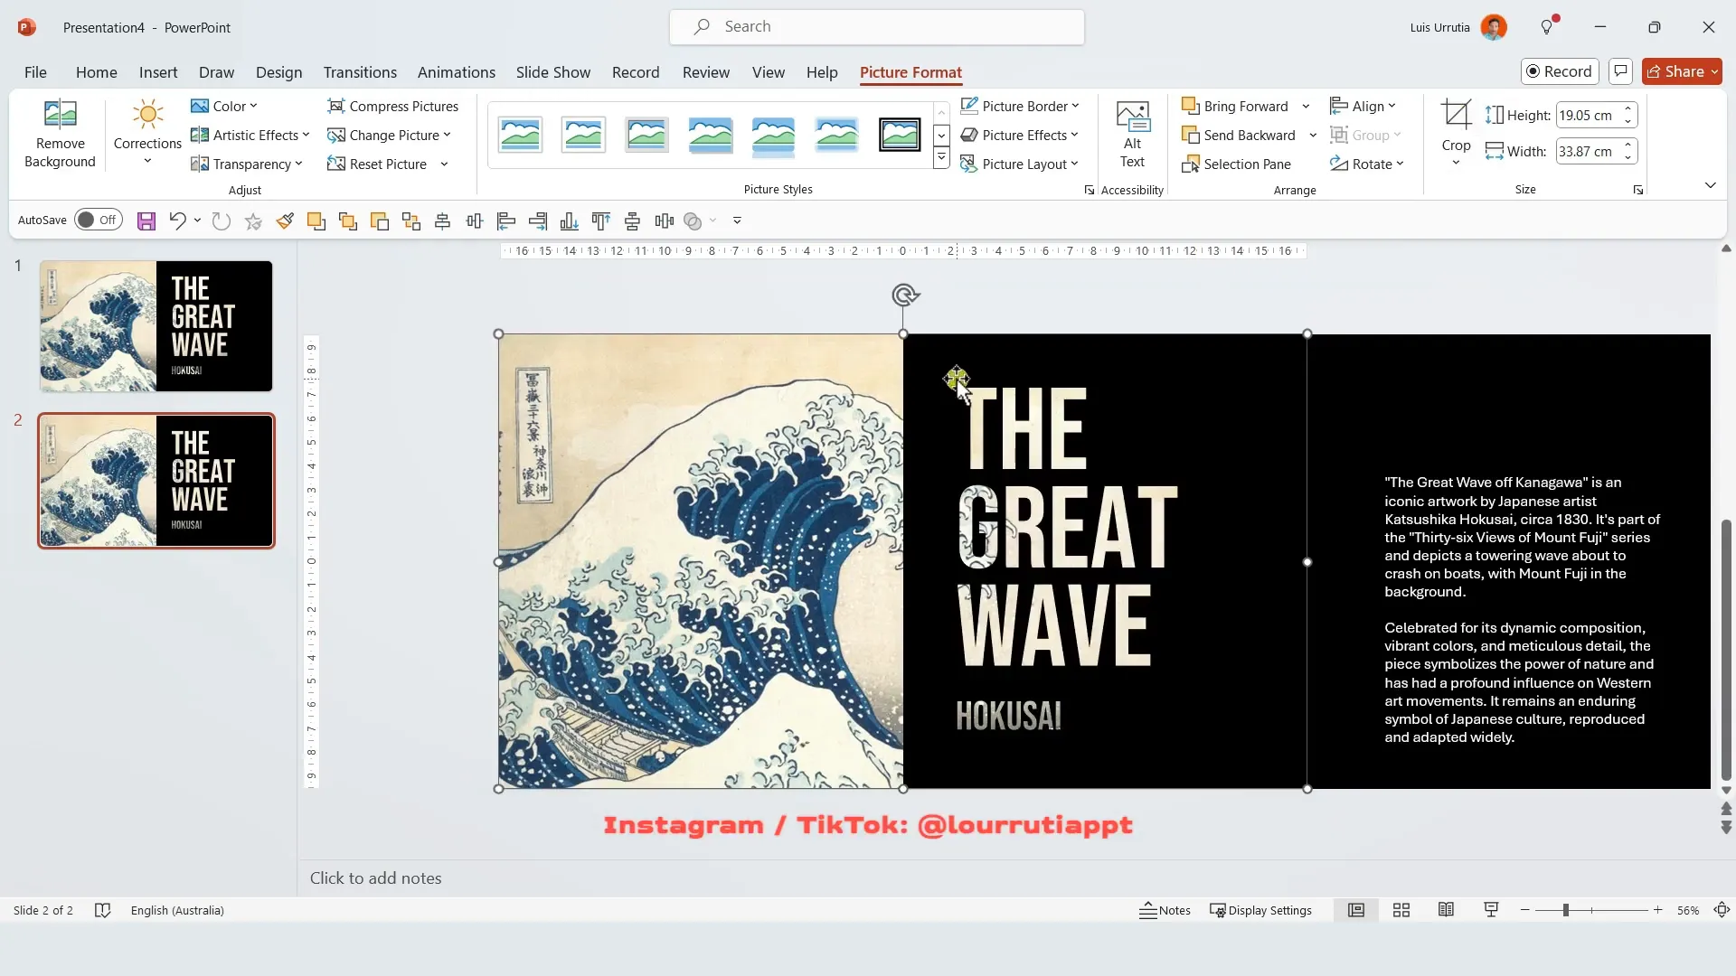Save the presentation using the floppy icon
Viewport: 1736px width, 976px height.
[x=146, y=221]
